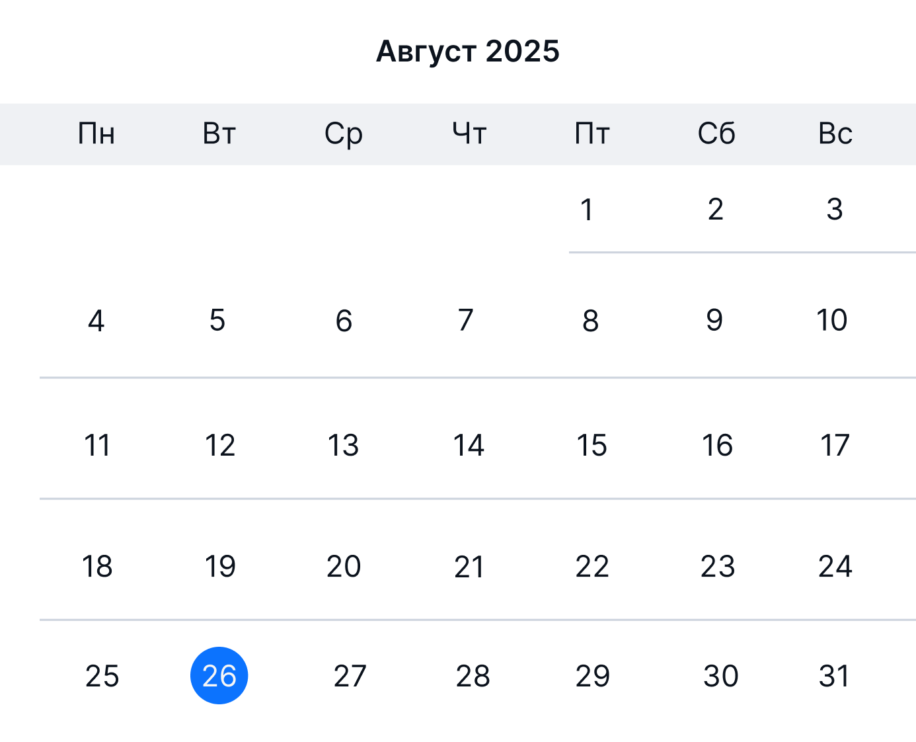Click date 25 in the calendar
This screenshot has width=916, height=742.
tap(102, 676)
